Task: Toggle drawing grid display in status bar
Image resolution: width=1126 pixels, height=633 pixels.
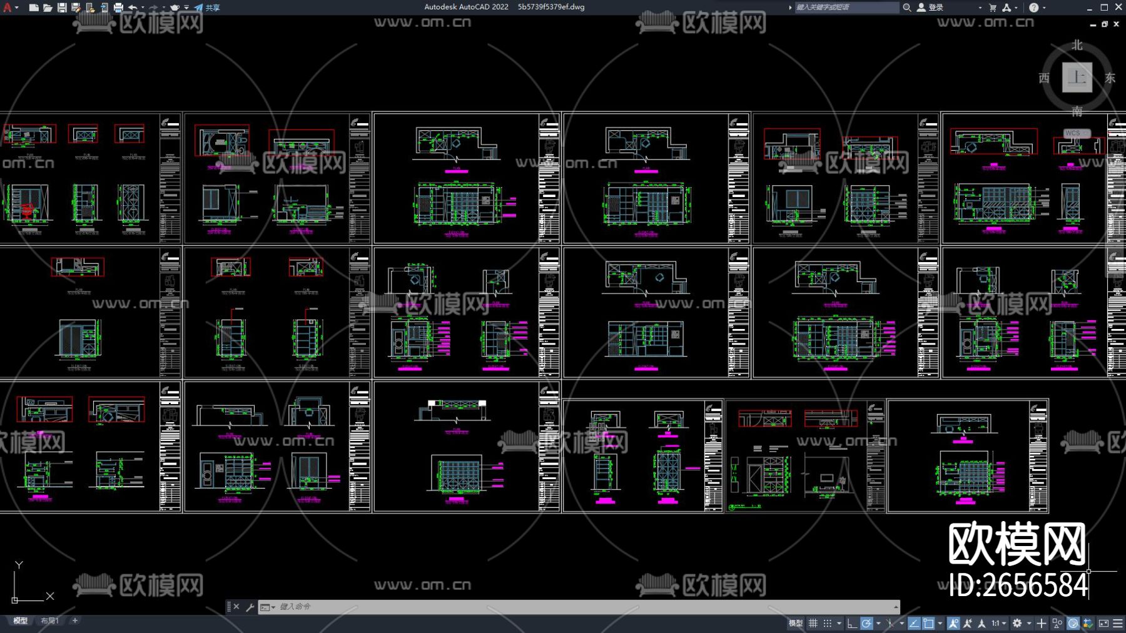Action: point(813,623)
